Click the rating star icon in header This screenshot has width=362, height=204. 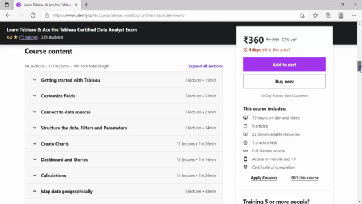pyautogui.click(x=15, y=37)
